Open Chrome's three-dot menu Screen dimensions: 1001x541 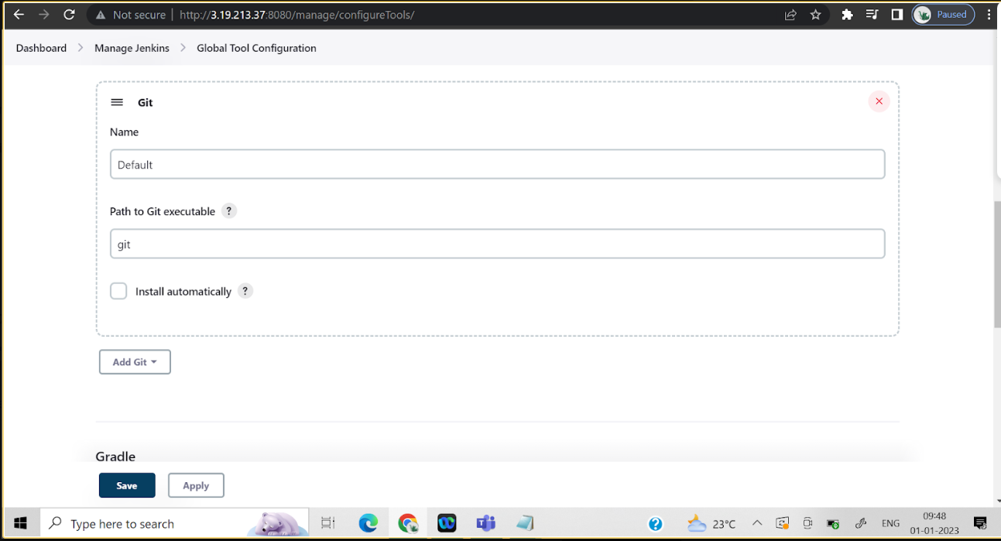coord(989,14)
